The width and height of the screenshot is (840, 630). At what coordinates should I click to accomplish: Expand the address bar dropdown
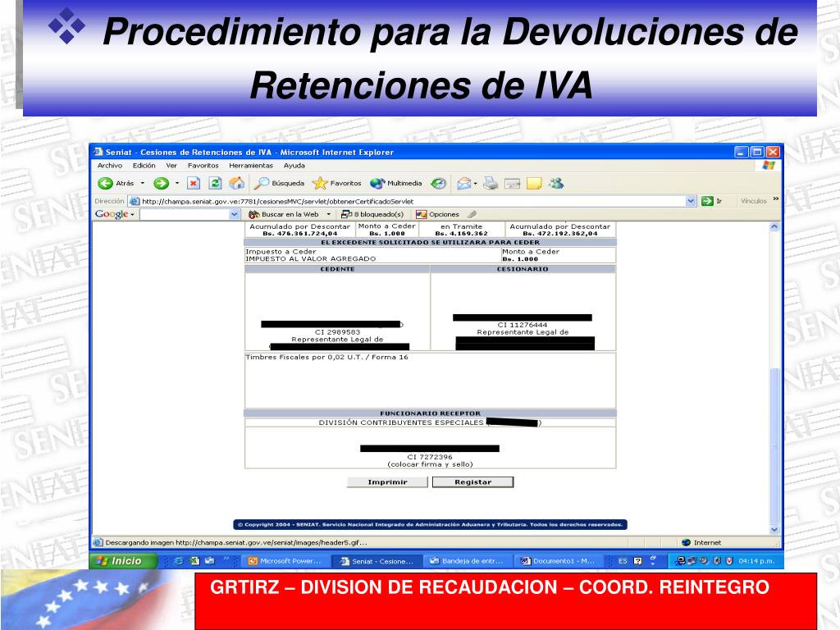[691, 201]
